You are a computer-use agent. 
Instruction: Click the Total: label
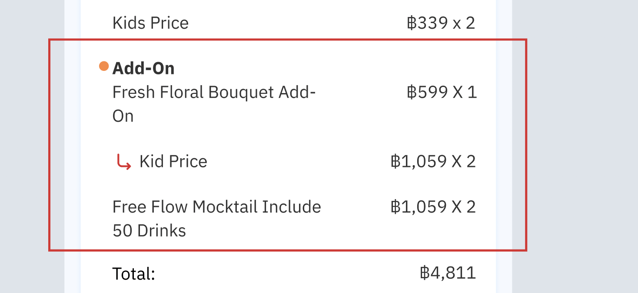point(134,274)
